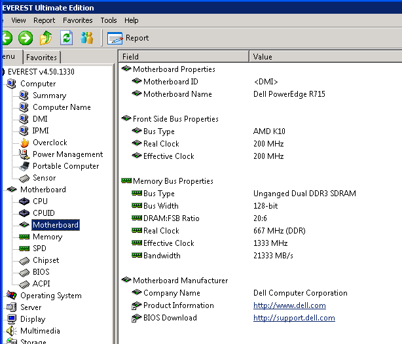The height and width of the screenshot is (344, 402).
Task: Open the Help menu
Action: pos(131,20)
